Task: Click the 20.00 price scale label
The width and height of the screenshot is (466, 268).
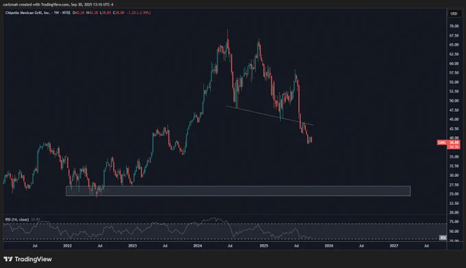Action: 454,212
